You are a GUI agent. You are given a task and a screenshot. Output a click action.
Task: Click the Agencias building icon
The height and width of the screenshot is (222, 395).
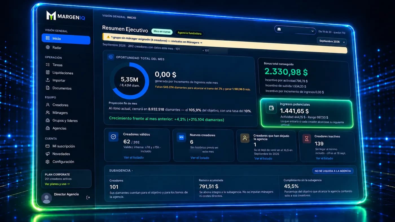point(48,128)
